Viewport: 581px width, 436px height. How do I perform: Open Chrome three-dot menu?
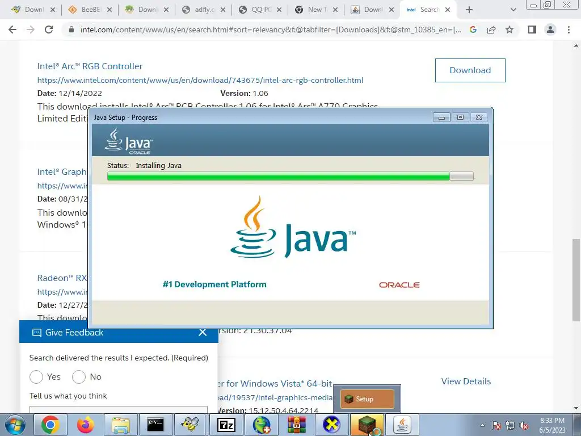pos(569,30)
